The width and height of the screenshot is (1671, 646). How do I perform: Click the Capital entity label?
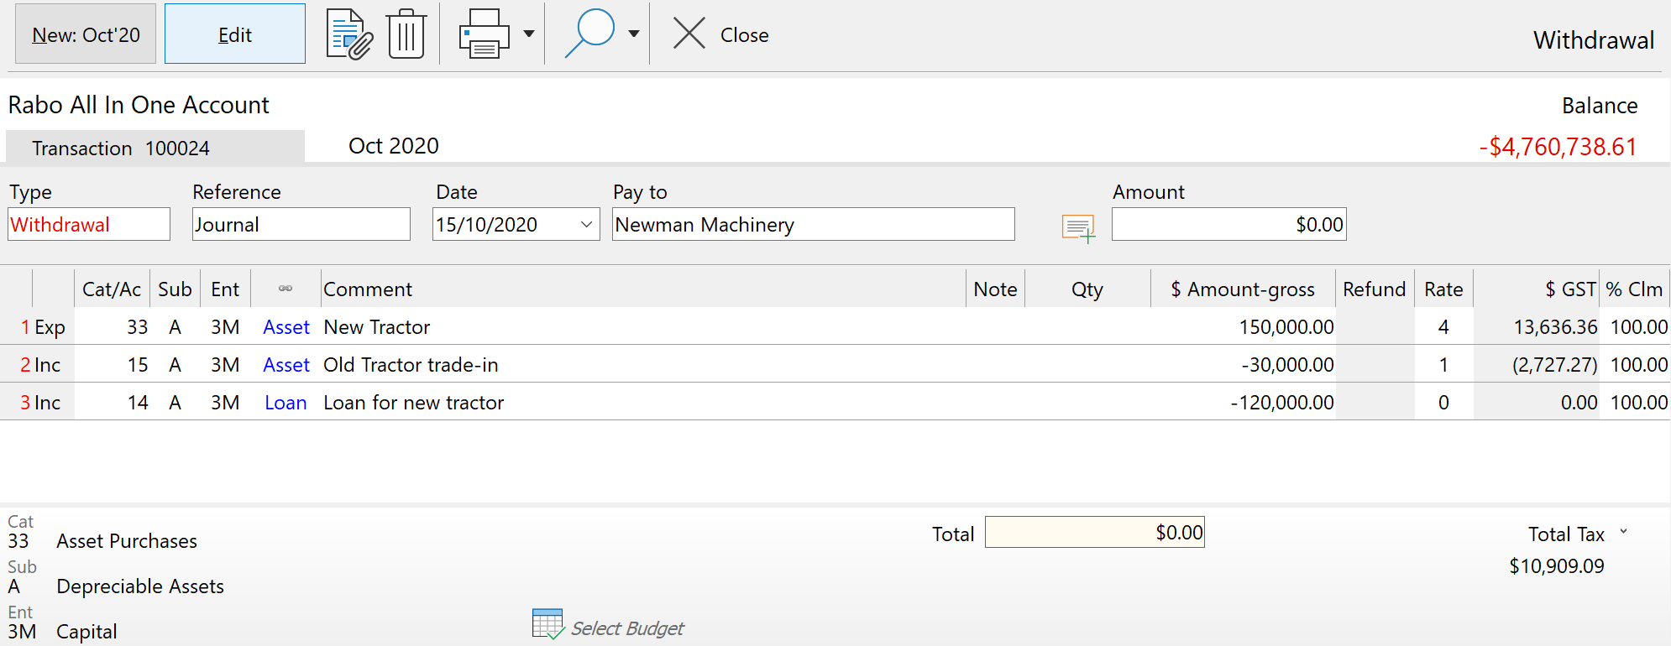pyautogui.click(x=86, y=632)
